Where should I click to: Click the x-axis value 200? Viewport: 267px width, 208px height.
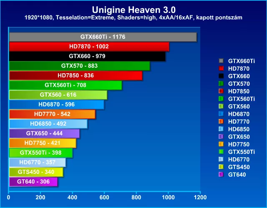point(40,198)
